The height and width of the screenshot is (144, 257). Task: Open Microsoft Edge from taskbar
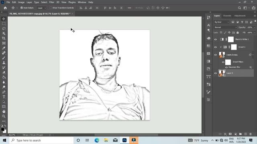[x=97, y=140]
